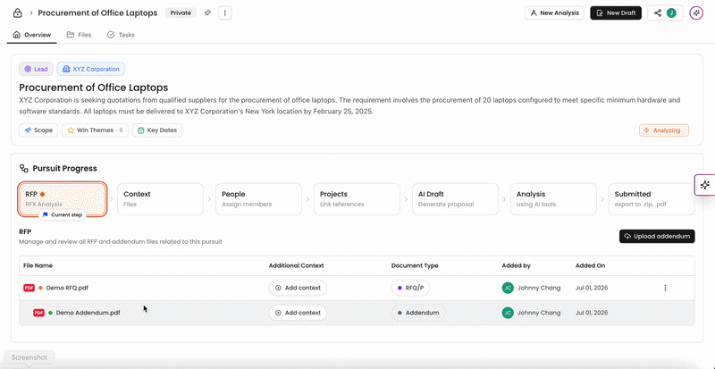Click the green J user avatar
Screen dimensions: 715x369
671,13
